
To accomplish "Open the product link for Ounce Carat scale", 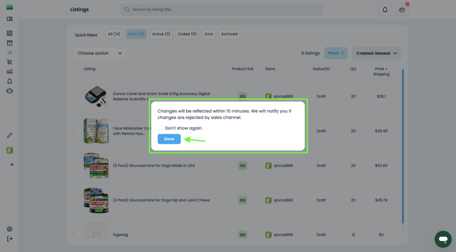I will (242, 96).
